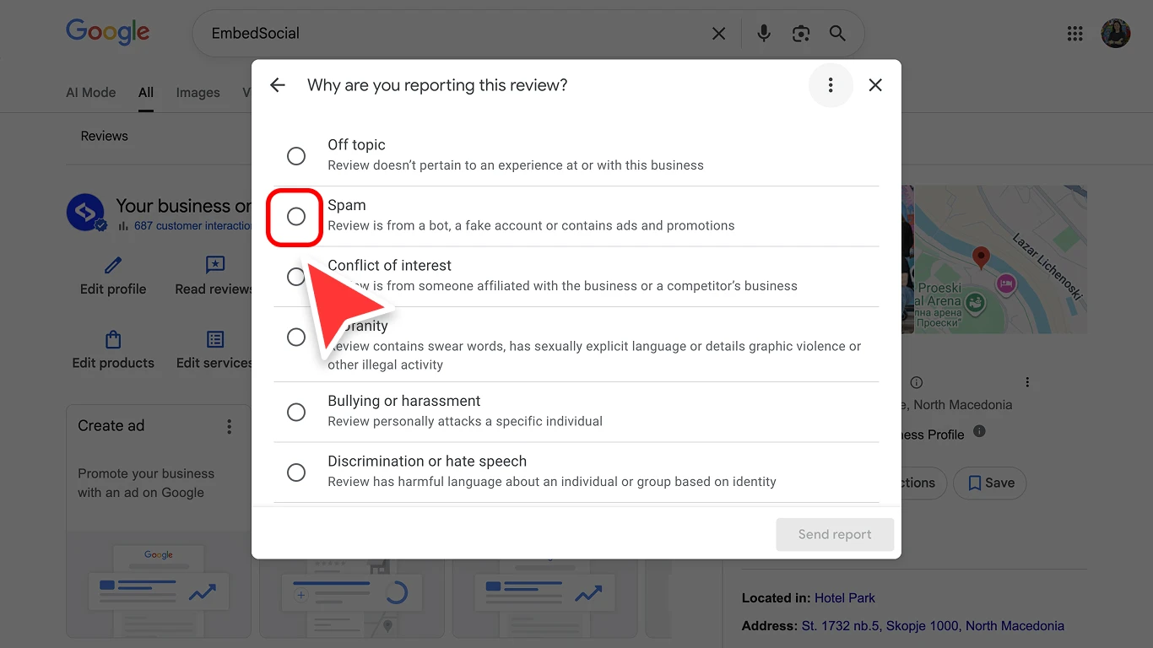Open Google Lens camera search
The width and height of the screenshot is (1153, 648).
800,33
